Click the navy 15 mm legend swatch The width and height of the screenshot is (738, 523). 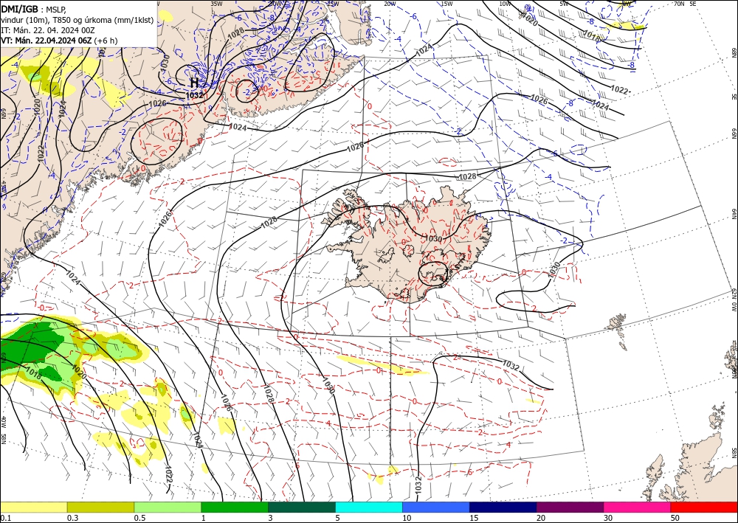[503, 507]
